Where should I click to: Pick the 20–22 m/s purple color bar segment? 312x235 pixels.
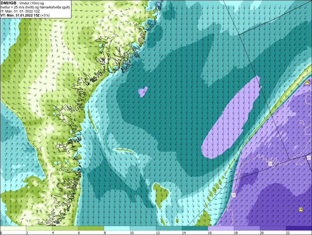click(x=273, y=228)
